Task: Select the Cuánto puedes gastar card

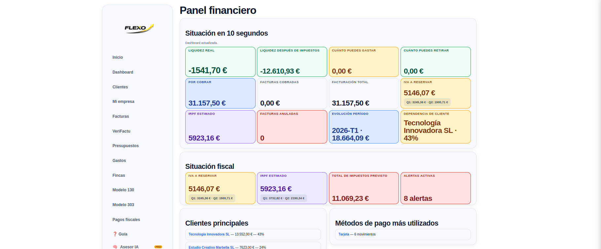Action: [x=364, y=62]
